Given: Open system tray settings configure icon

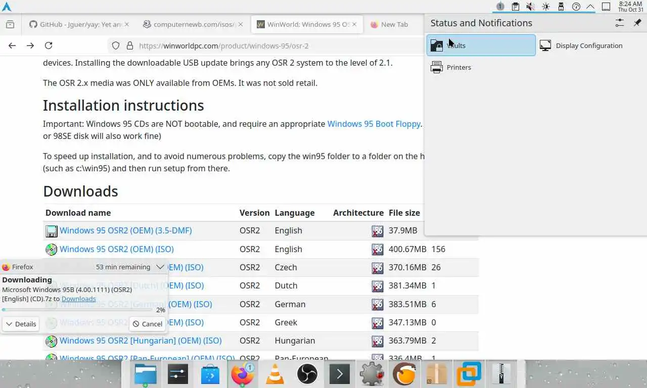Looking at the screenshot, I should coord(619,23).
